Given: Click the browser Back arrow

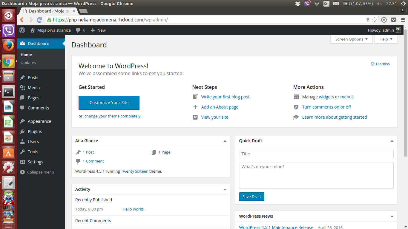Looking at the screenshot, I should pyautogui.click(x=22, y=20).
